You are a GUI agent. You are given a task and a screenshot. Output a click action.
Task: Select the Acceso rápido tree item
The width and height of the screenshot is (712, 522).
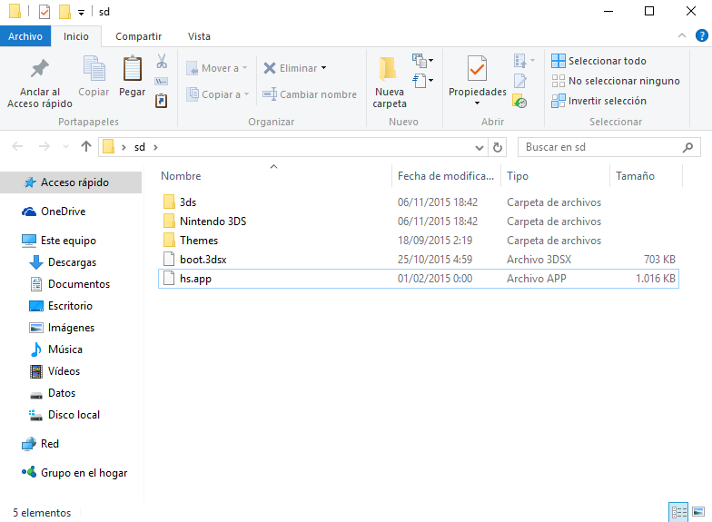(x=71, y=182)
